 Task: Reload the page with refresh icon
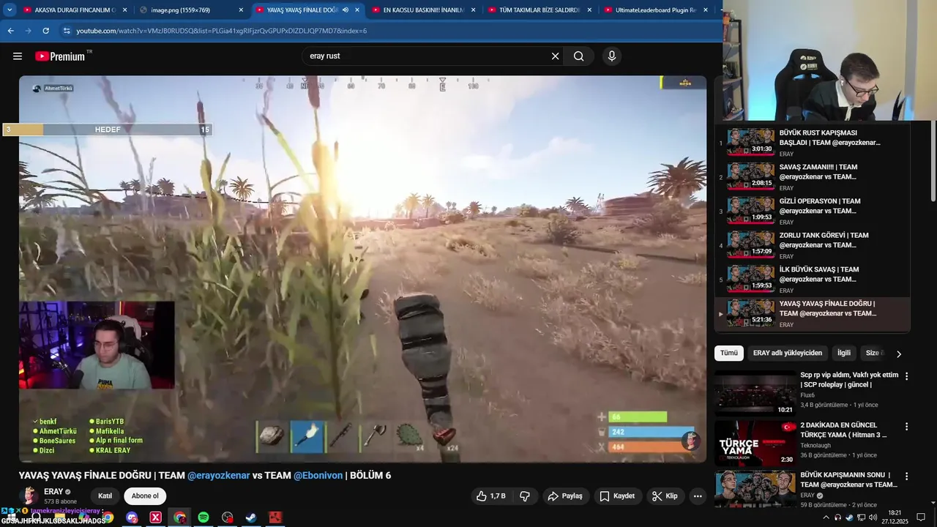point(45,31)
